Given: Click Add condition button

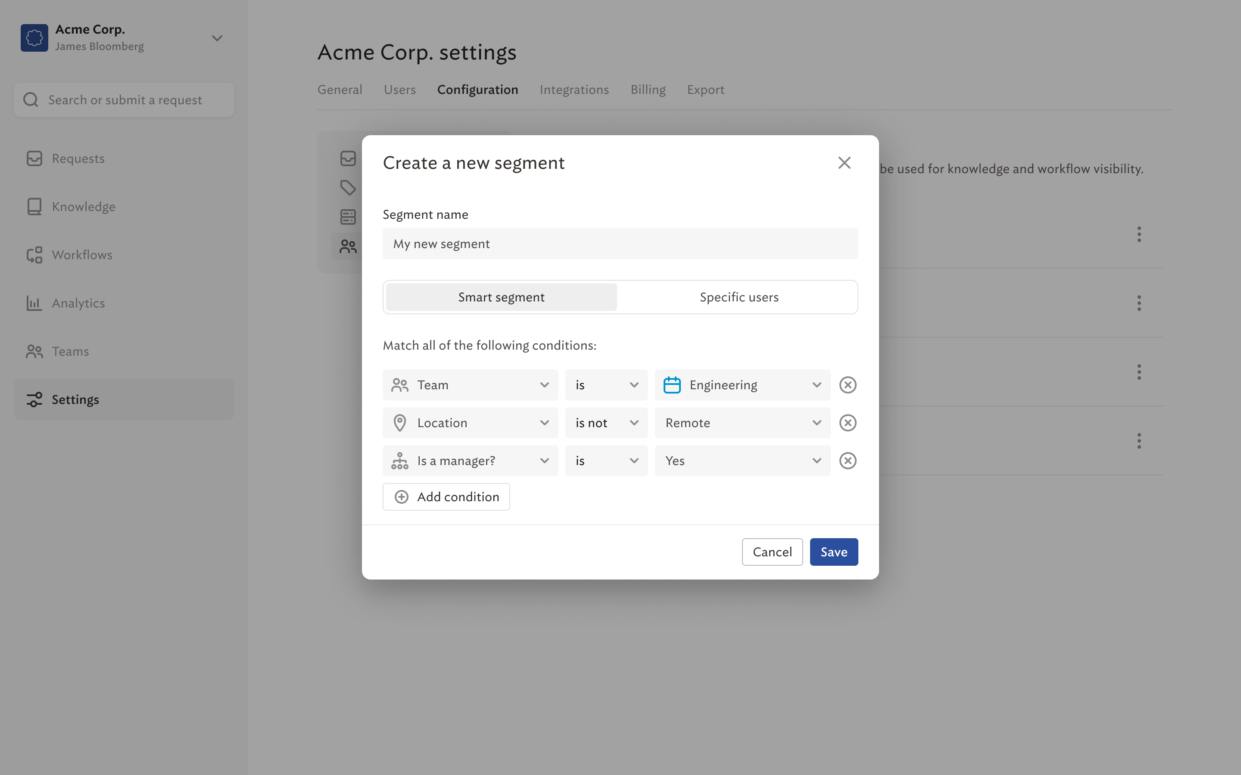Looking at the screenshot, I should (x=446, y=497).
